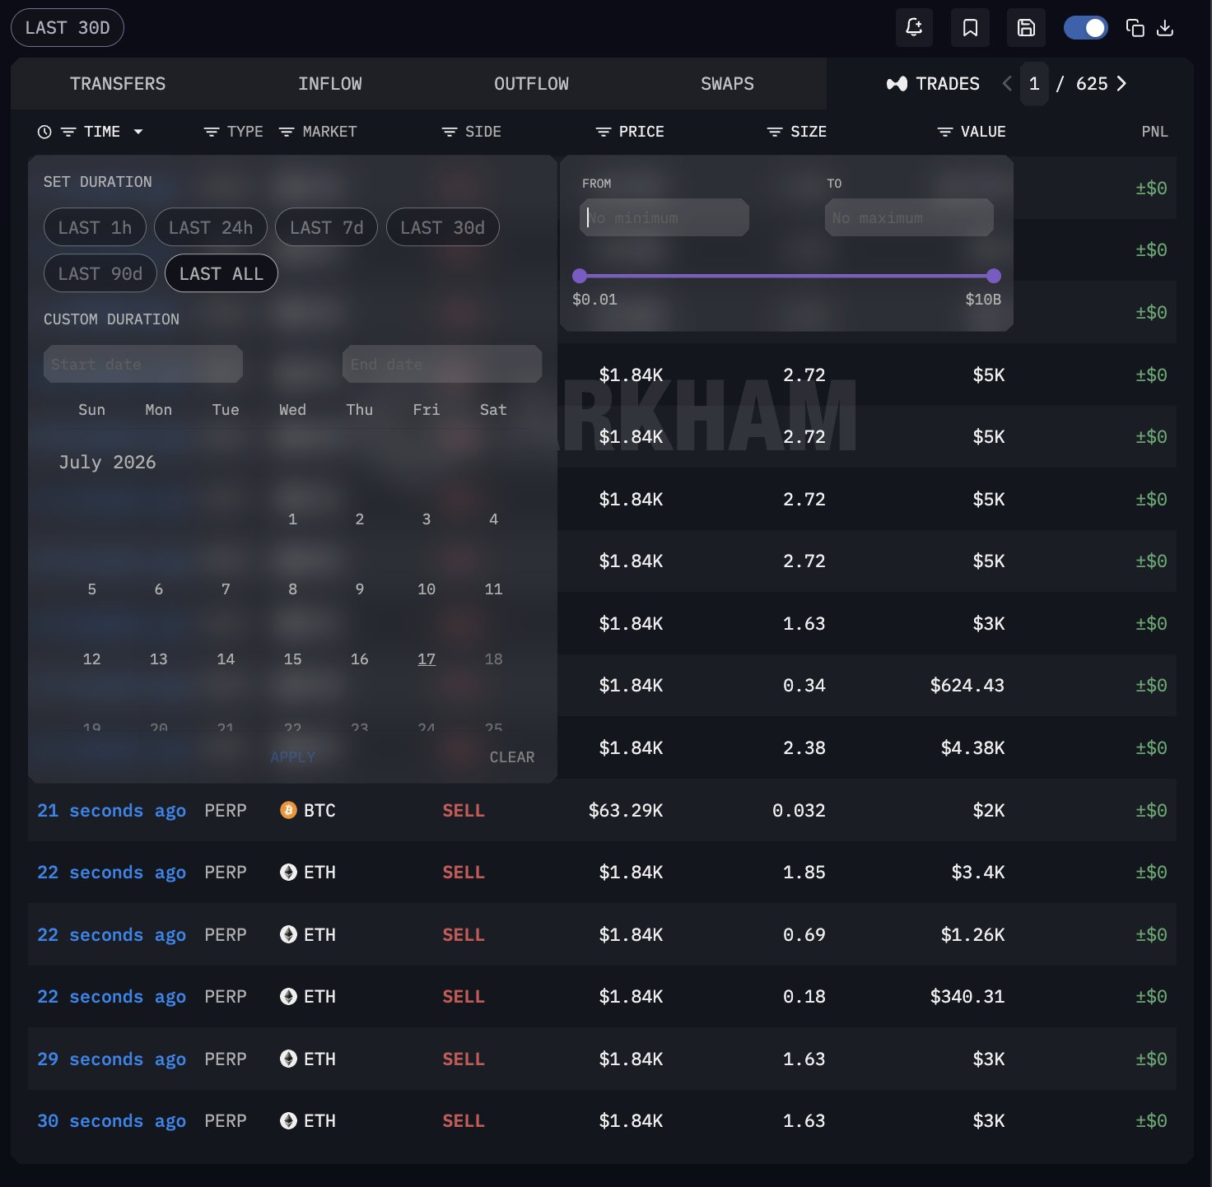Screen dimensions: 1212x1187
Task: Click the APPLY button
Action: click(x=292, y=757)
